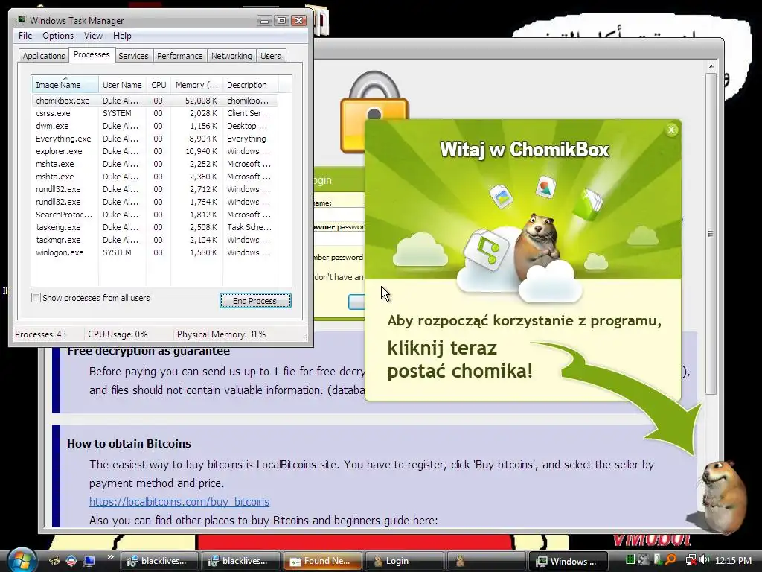762x572 pixels.
Task: Click the green CPU meter tray icon
Action: click(630, 560)
